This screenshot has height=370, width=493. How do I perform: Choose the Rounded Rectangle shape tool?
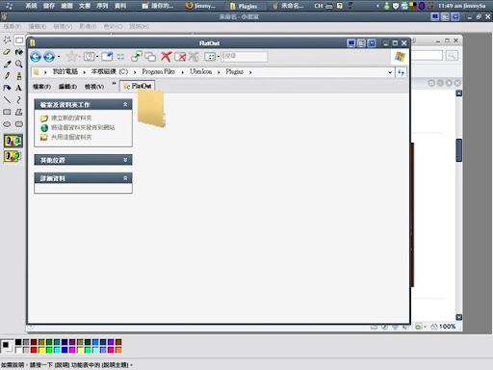pos(19,124)
